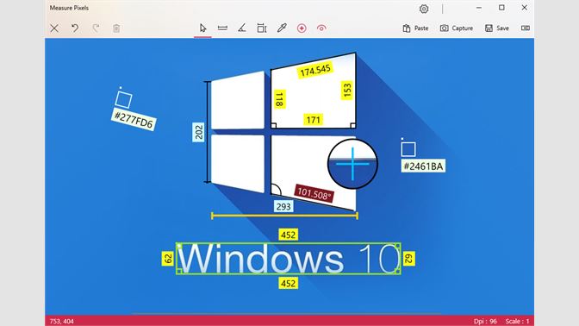Choose the line ruler measure tool
579x326 pixels.
(222, 28)
